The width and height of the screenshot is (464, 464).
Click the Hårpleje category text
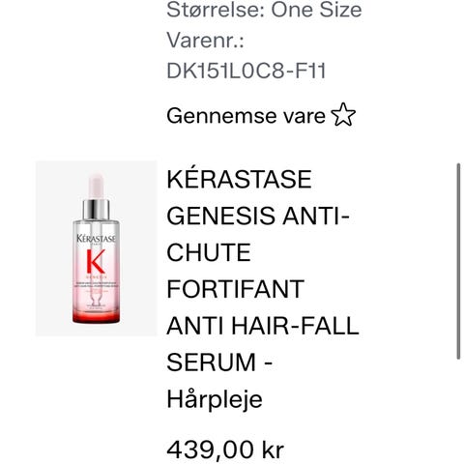[215, 399]
